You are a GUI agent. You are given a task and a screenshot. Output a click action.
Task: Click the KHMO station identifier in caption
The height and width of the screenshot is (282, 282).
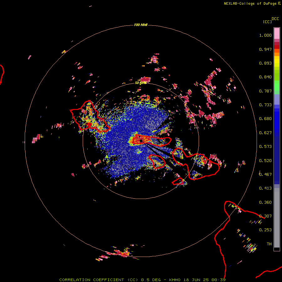175,280
